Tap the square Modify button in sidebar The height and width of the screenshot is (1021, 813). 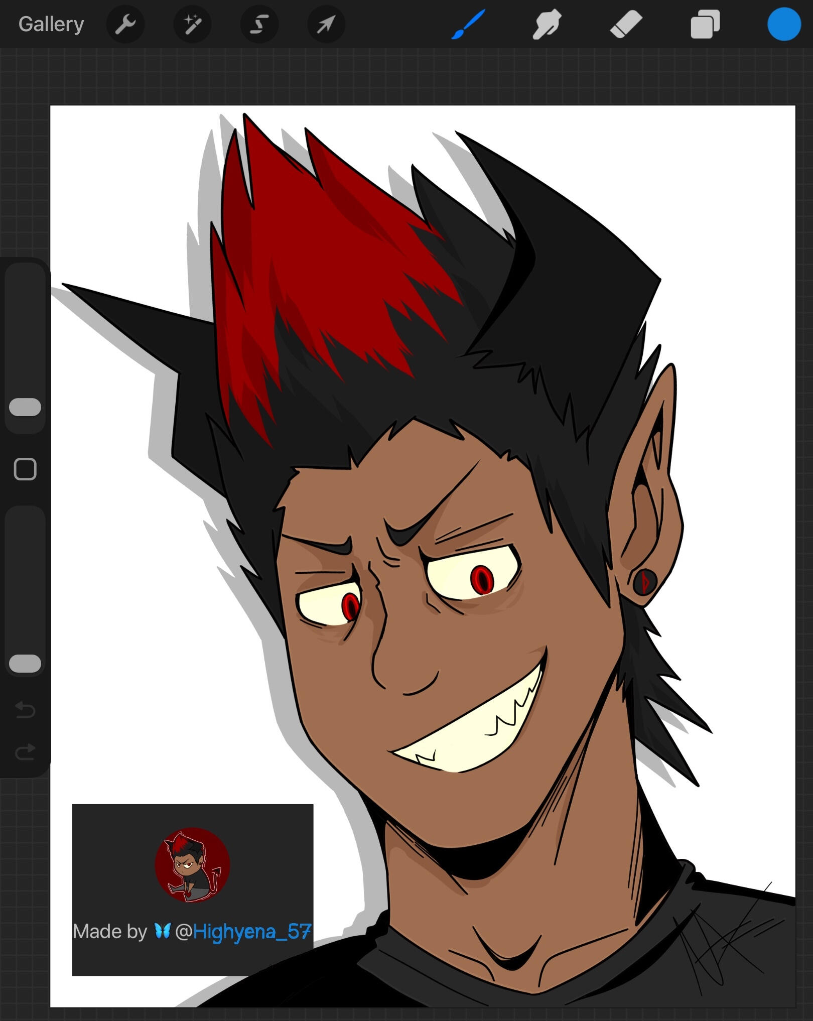(25, 469)
